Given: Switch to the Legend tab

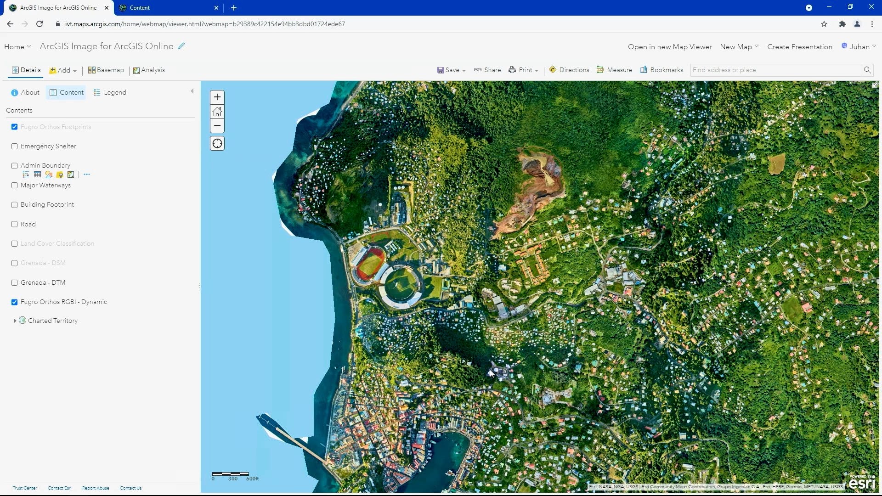Looking at the screenshot, I should [110, 92].
